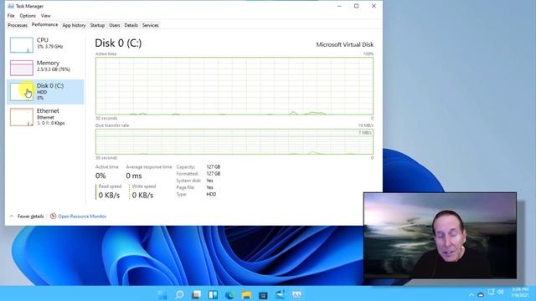
Task: Click the CPU mini graph thumbnail
Action: pos(22,45)
